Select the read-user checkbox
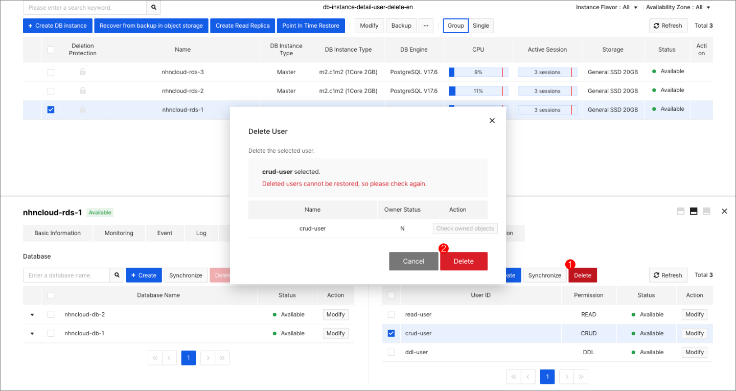Image resolution: width=736 pixels, height=391 pixels. [x=391, y=314]
